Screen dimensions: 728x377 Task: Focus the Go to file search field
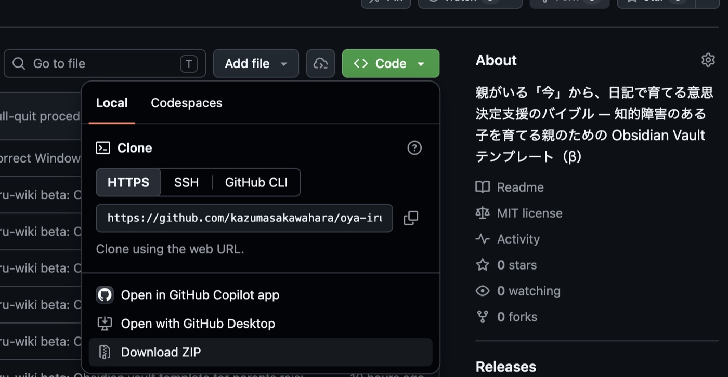(x=105, y=63)
